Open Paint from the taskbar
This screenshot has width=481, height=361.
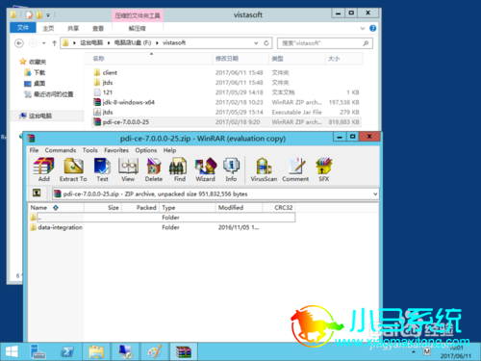point(155,351)
